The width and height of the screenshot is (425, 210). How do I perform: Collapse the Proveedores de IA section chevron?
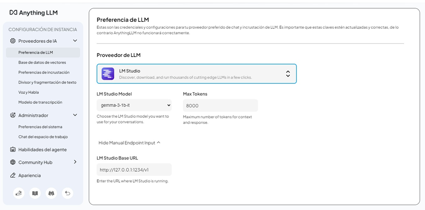click(75, 41)
